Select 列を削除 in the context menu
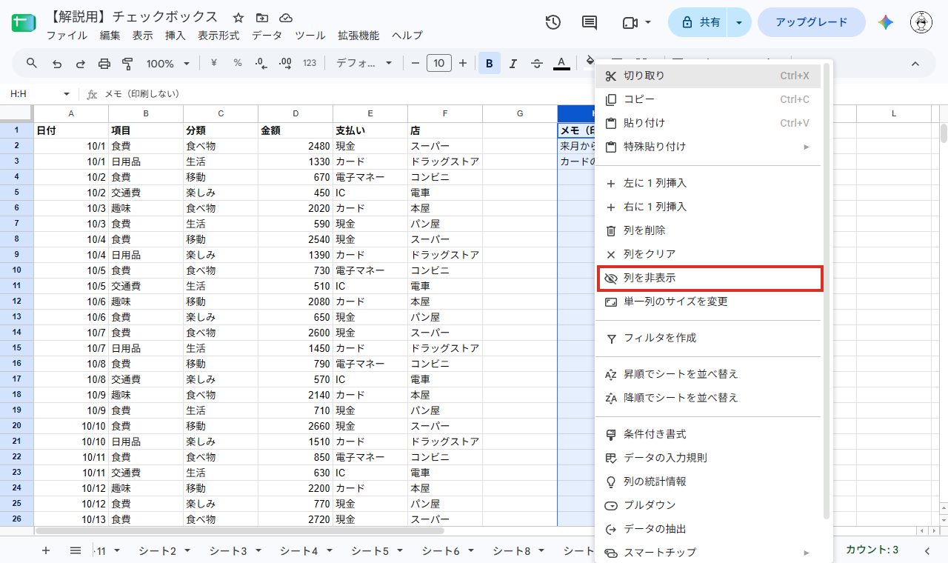The image size is (948, 563). tap(710, 230)
